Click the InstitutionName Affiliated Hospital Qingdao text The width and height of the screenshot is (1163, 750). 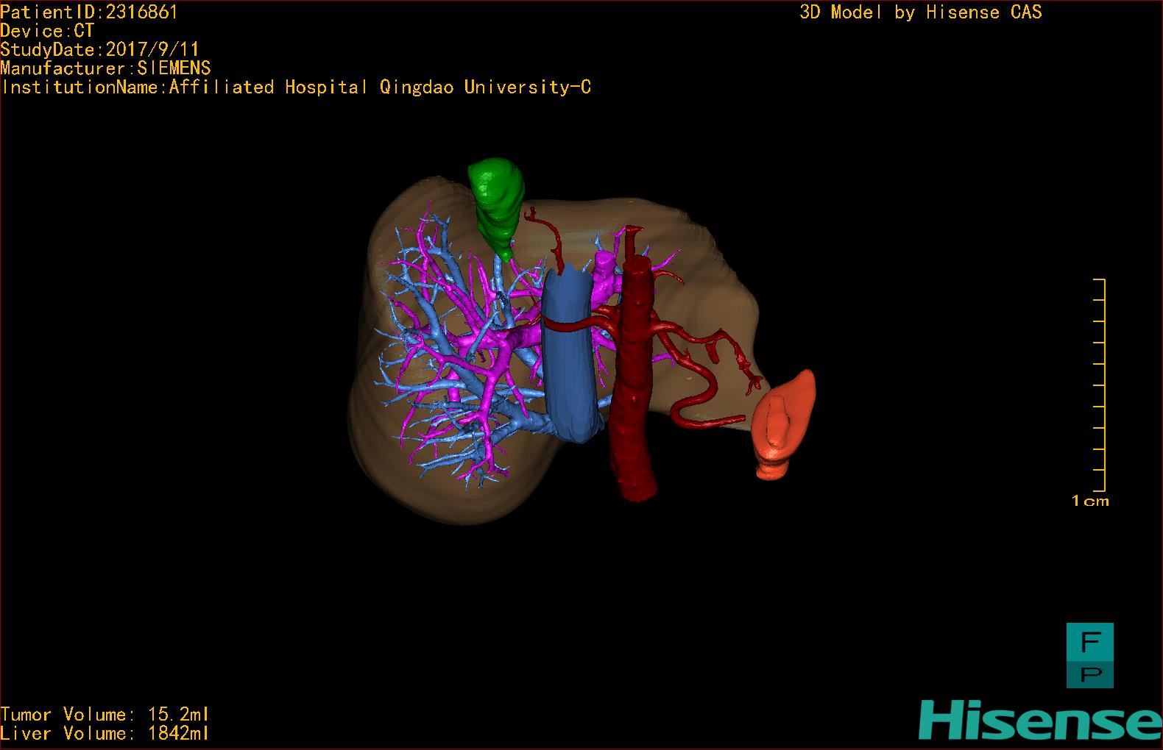(x=296, y=87)
